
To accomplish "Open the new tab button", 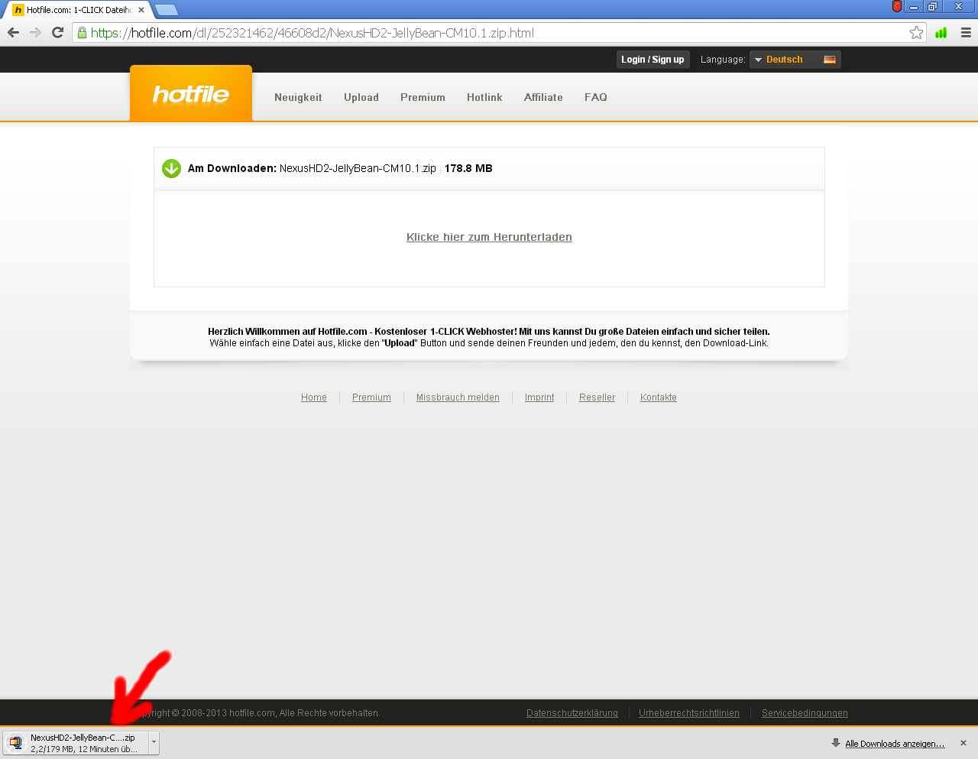I will coord(167,10).
